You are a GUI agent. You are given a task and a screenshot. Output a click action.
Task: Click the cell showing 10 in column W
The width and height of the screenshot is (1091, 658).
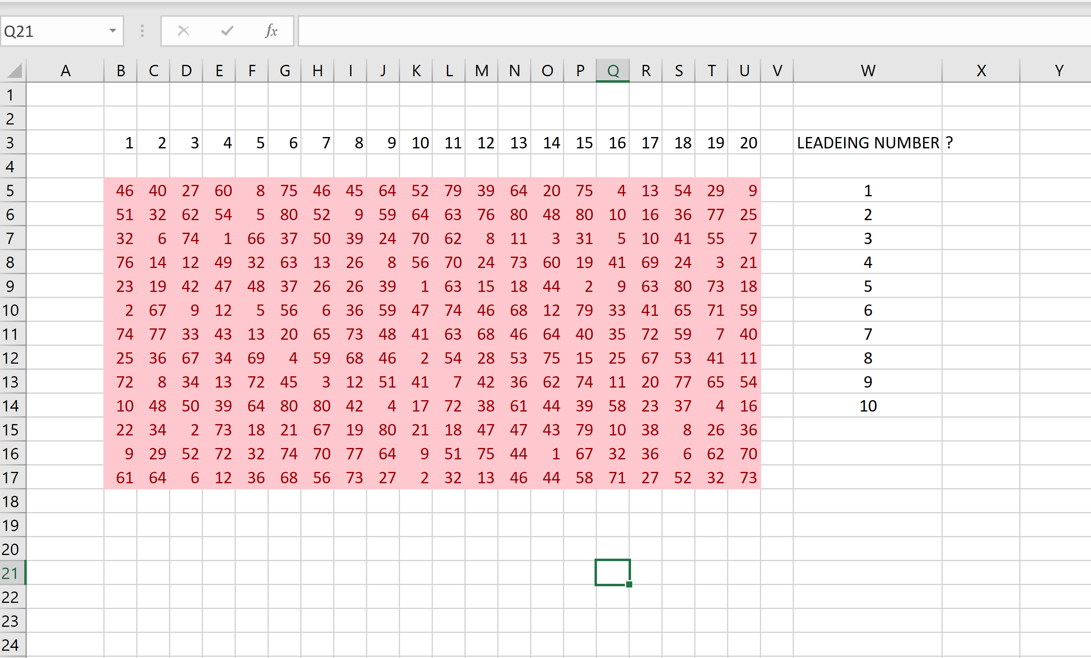(x=868, y=405)
